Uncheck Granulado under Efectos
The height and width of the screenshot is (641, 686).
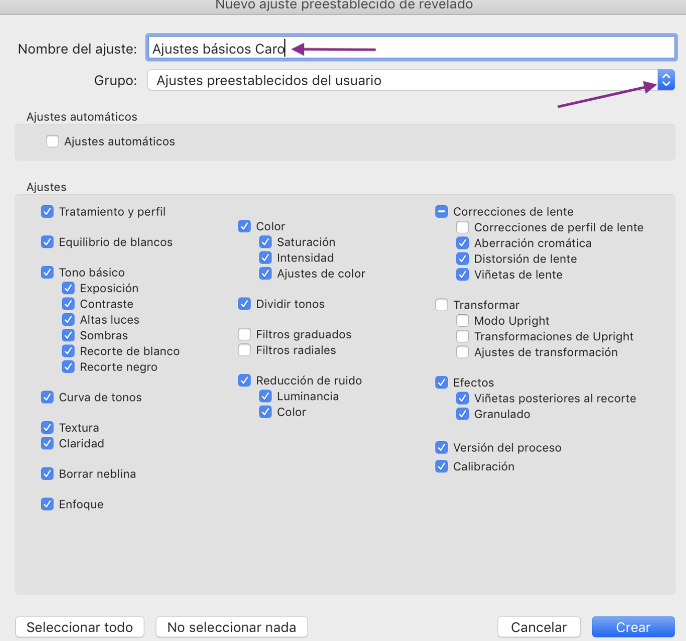(463, 414)
